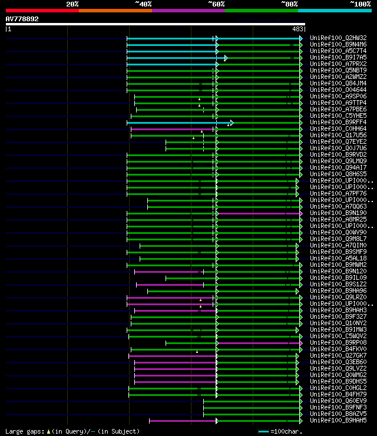Select the UniRef100_B8AZV5 label
The width and height of the screenshot is (377, 436).
point(338,414)
